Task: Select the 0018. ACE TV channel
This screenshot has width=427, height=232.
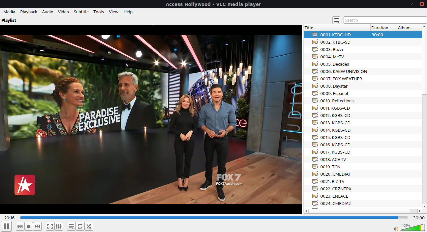Action: click(363, 159)
